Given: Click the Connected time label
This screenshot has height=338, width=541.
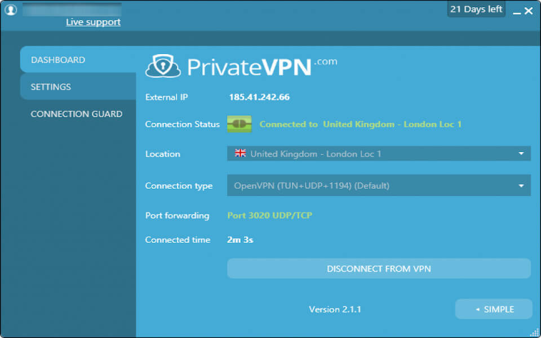Looking at the screenshot, I should coord(178,240).
